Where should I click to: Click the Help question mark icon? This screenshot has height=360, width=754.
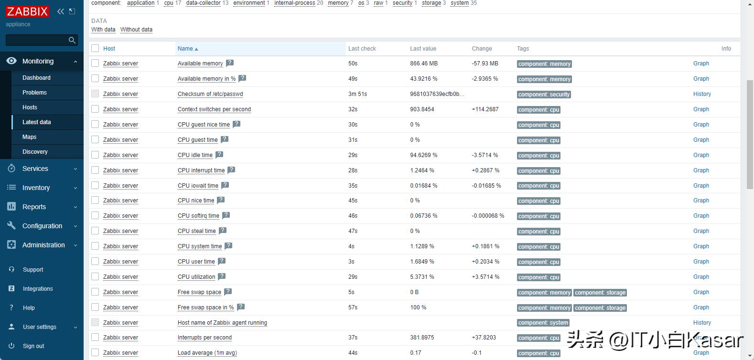pos(11,307)
